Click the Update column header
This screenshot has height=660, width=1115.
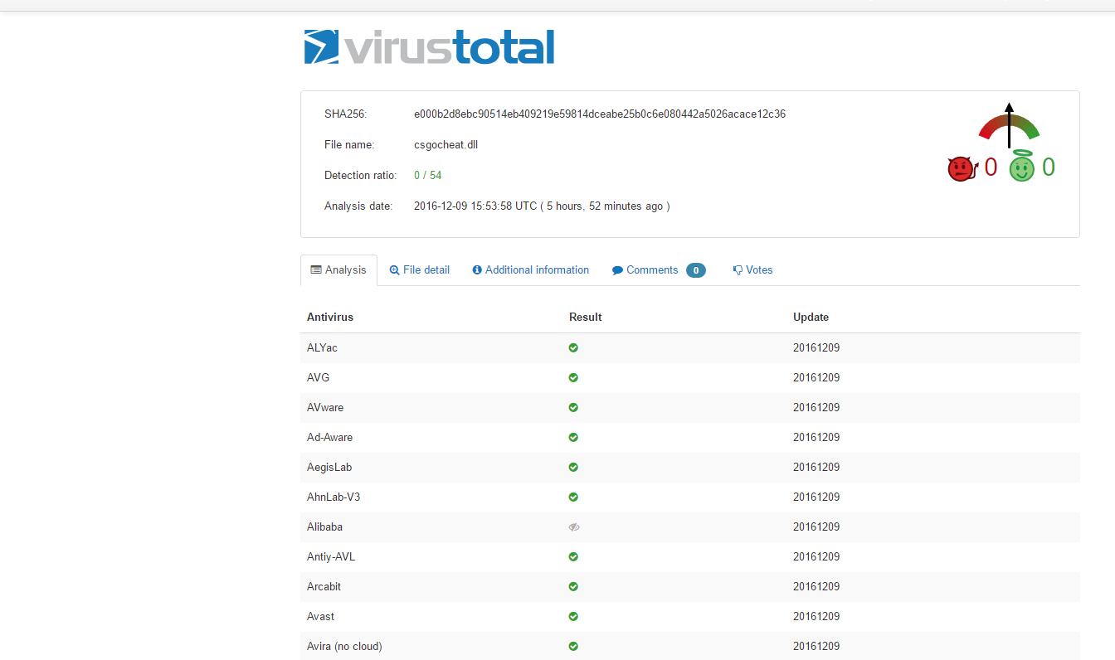pos(811,318)
